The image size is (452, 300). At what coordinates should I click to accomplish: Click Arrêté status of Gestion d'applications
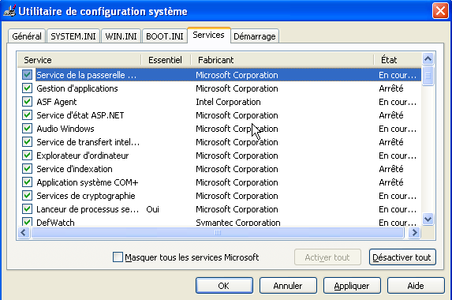[x=391, y=88]
